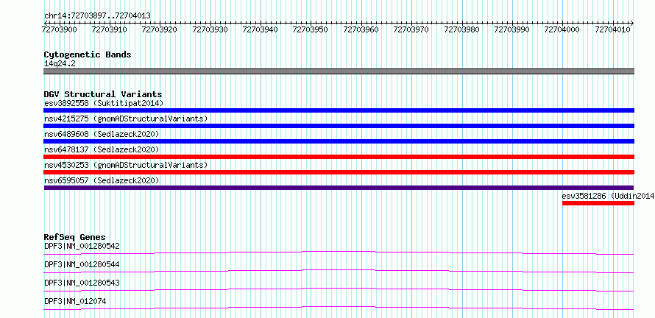The width and height of the screenshot is (655, 318).
Task: Click the blue bar for nsv4215275
Action: (339, 126)
